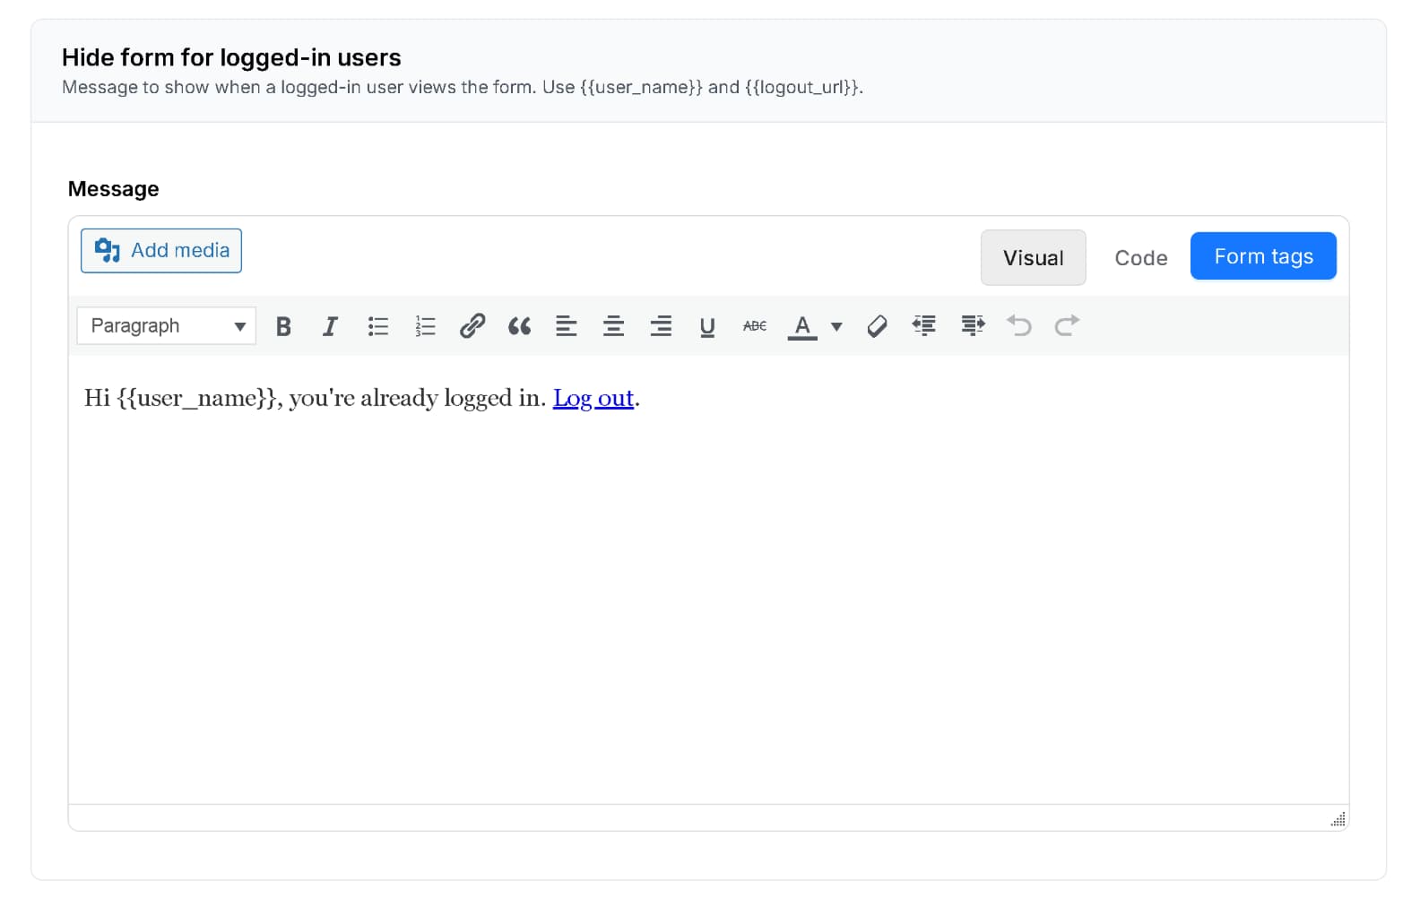Click the editor resize handle

click(1338, 819)
